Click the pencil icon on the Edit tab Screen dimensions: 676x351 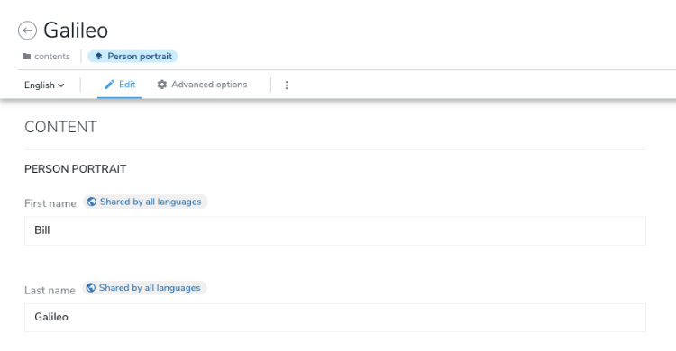point(109,85)
